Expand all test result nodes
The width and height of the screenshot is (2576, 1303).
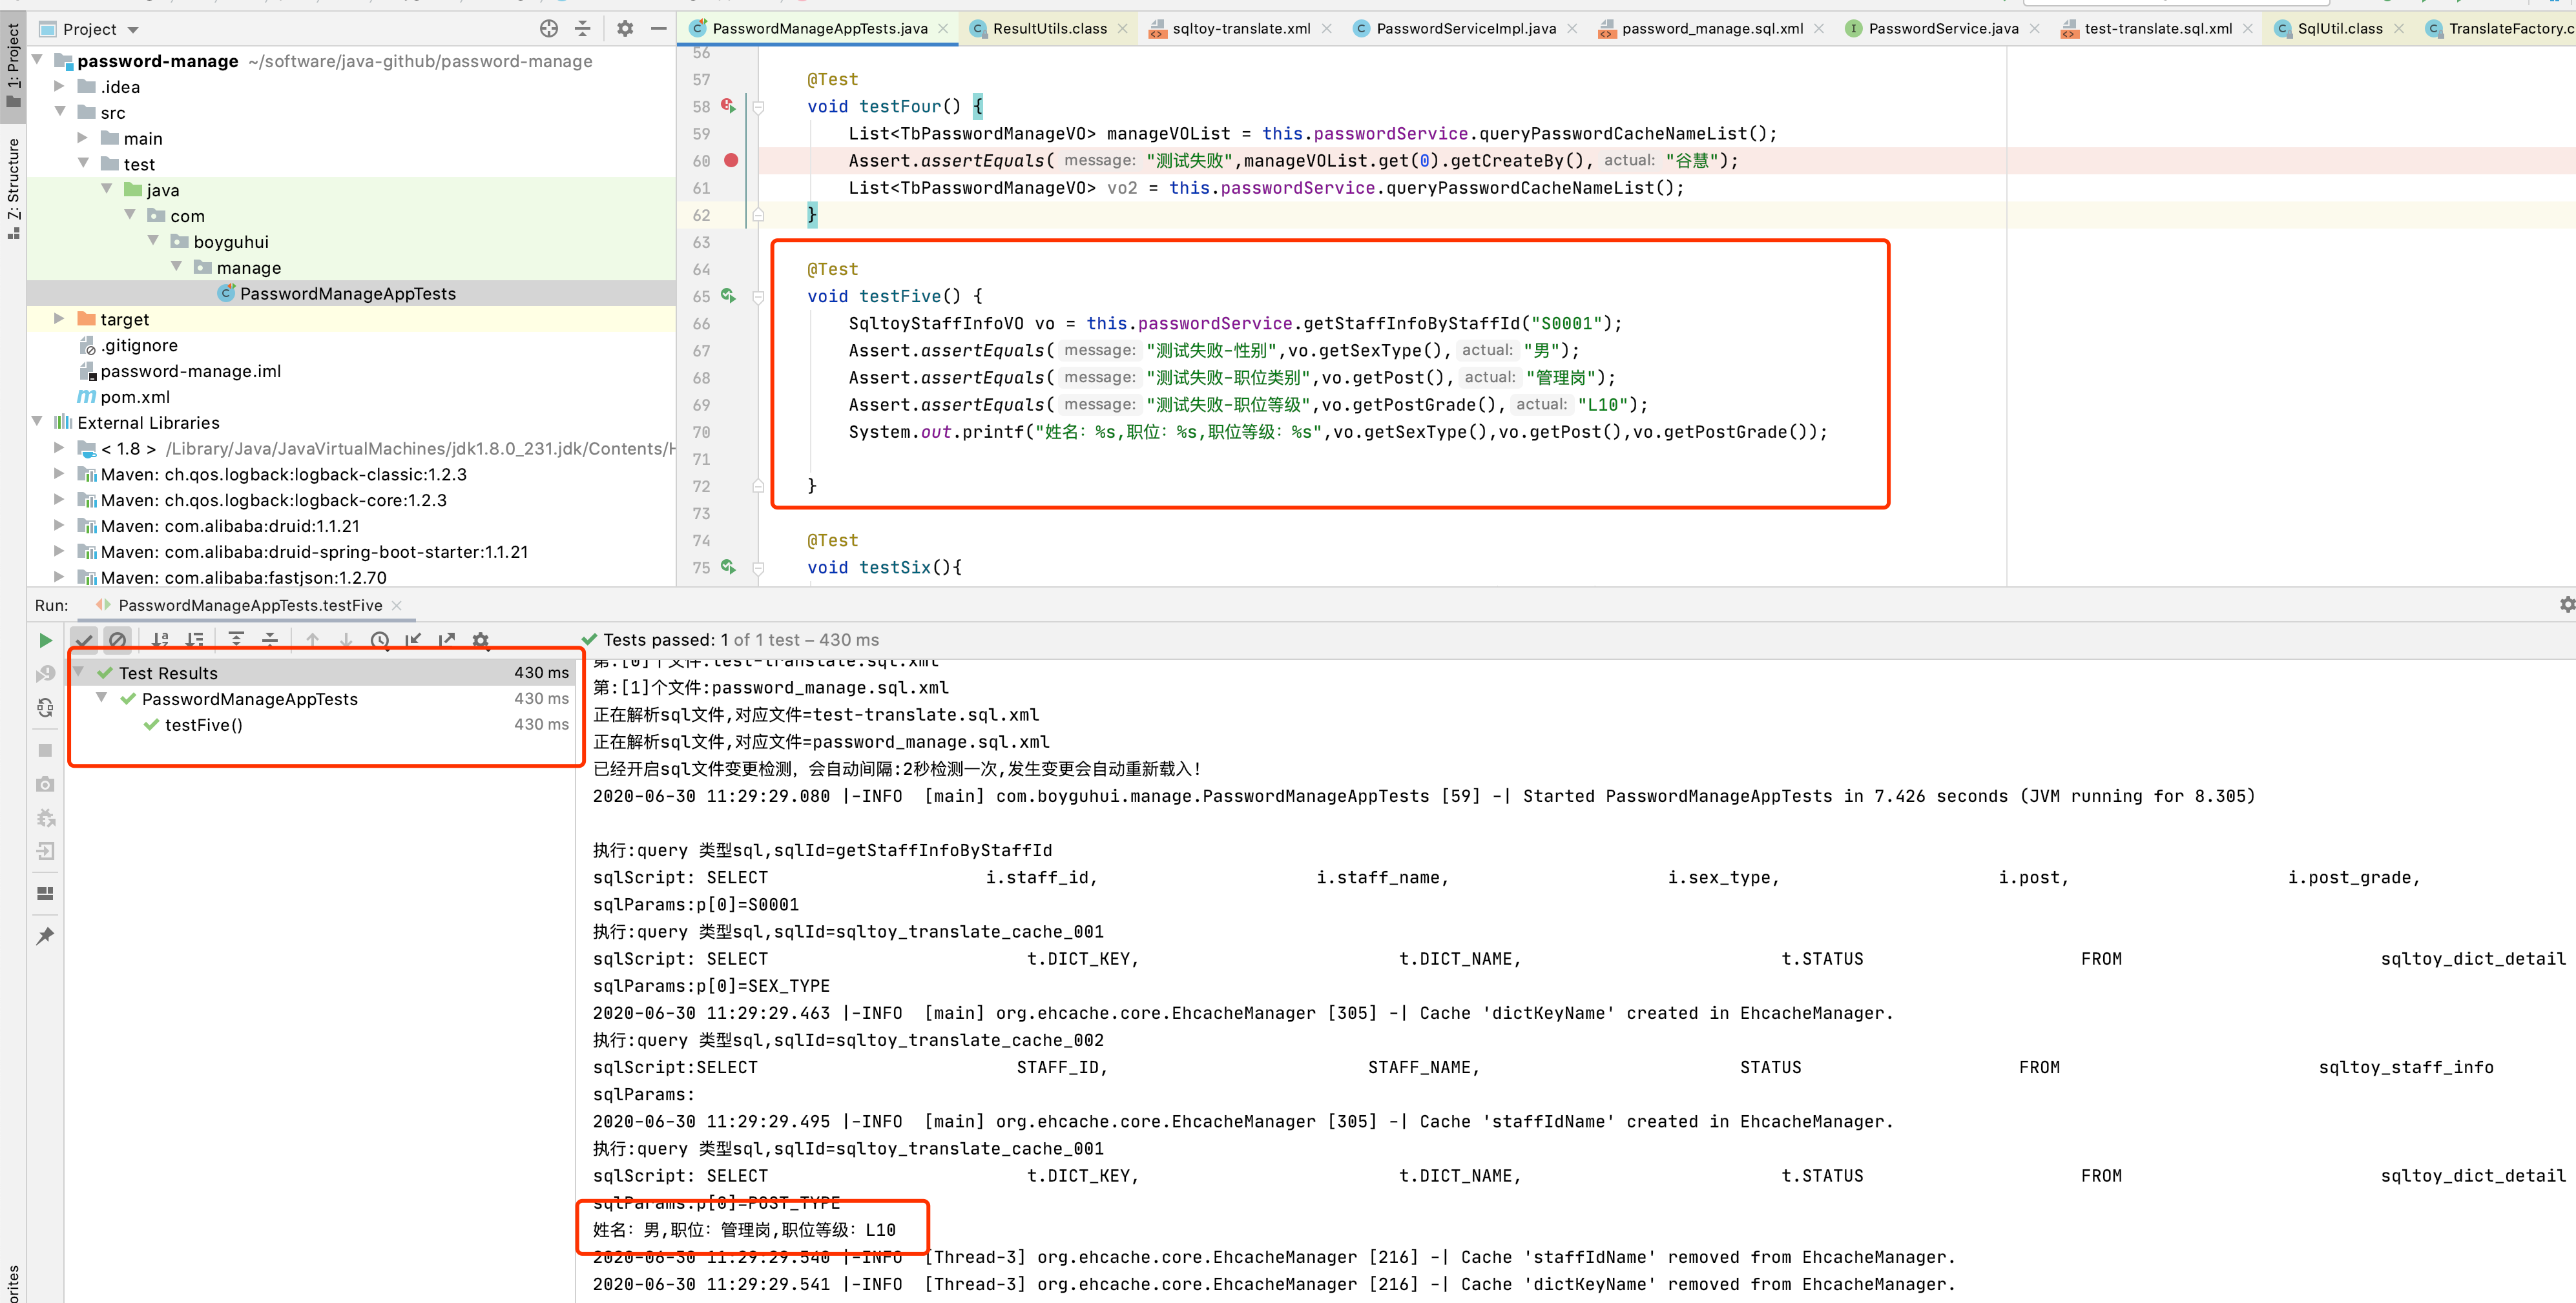point(236,641)
